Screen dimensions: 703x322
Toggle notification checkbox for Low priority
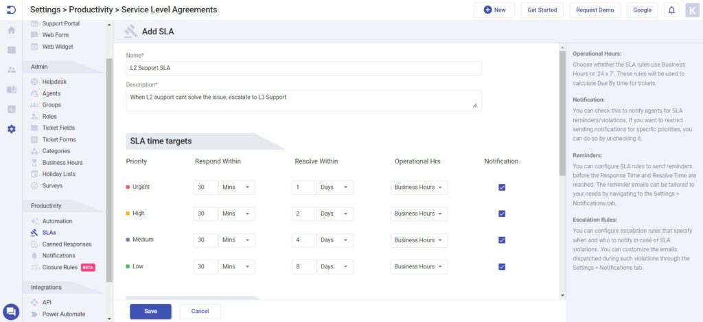click(502, 266)
